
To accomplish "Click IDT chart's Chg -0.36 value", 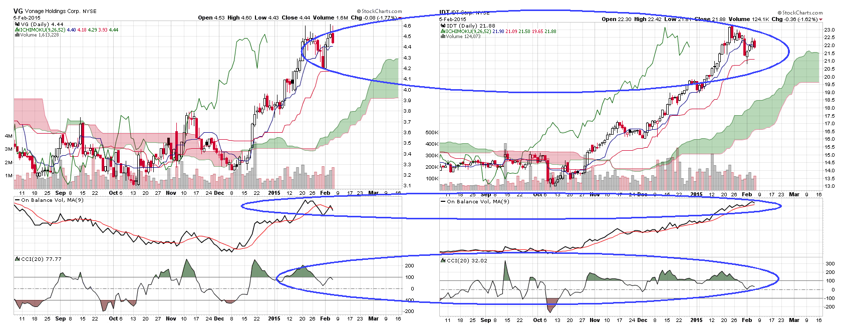I will [784, 19].
